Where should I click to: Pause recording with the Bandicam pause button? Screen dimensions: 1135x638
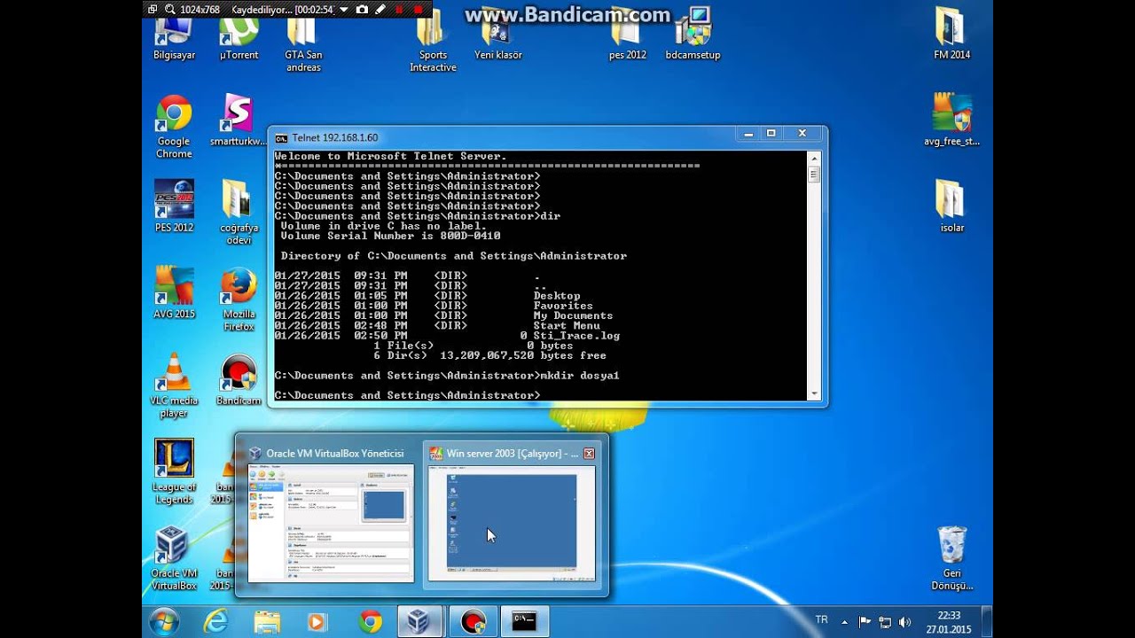pyautogui.click(x=399, y=10)
